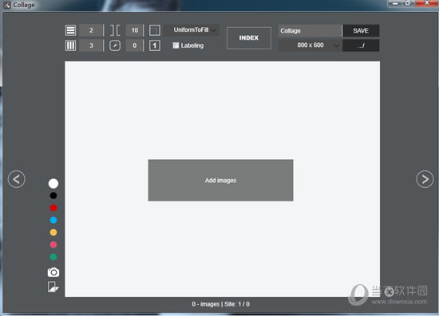Click the image file icon below camera
The height and width of the screenshot is (316, 439).
pos(53,287)
